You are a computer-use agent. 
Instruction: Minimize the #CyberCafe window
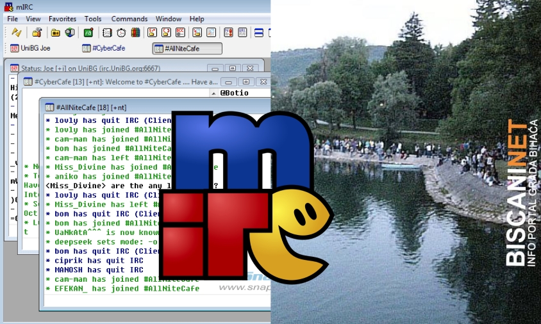(x=228, y=82)
